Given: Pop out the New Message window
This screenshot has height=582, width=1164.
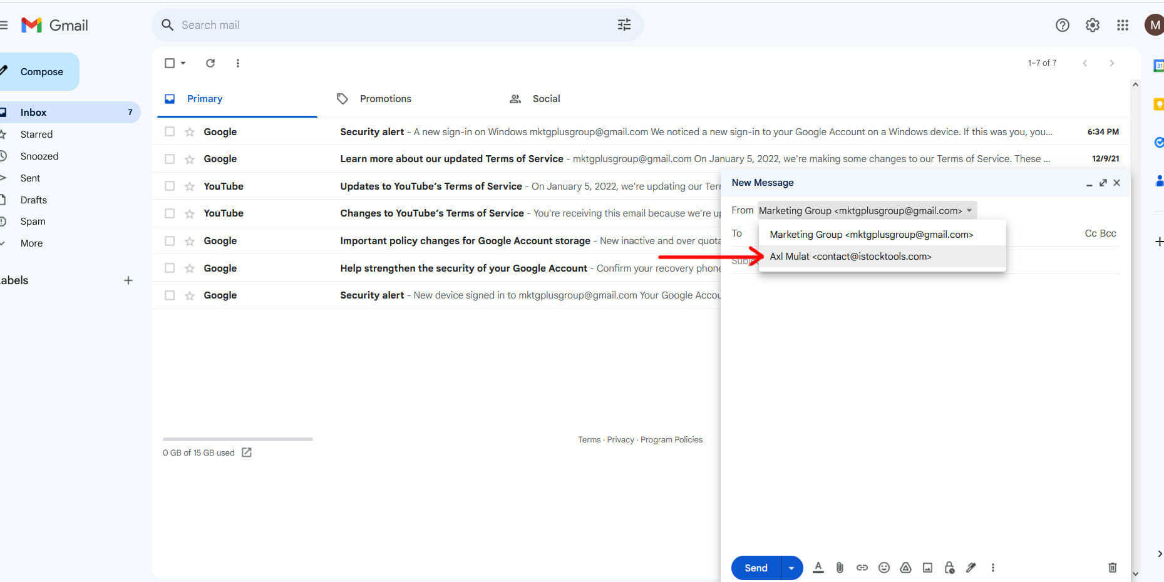Looking at the screenshot, I should [1103, 183].
